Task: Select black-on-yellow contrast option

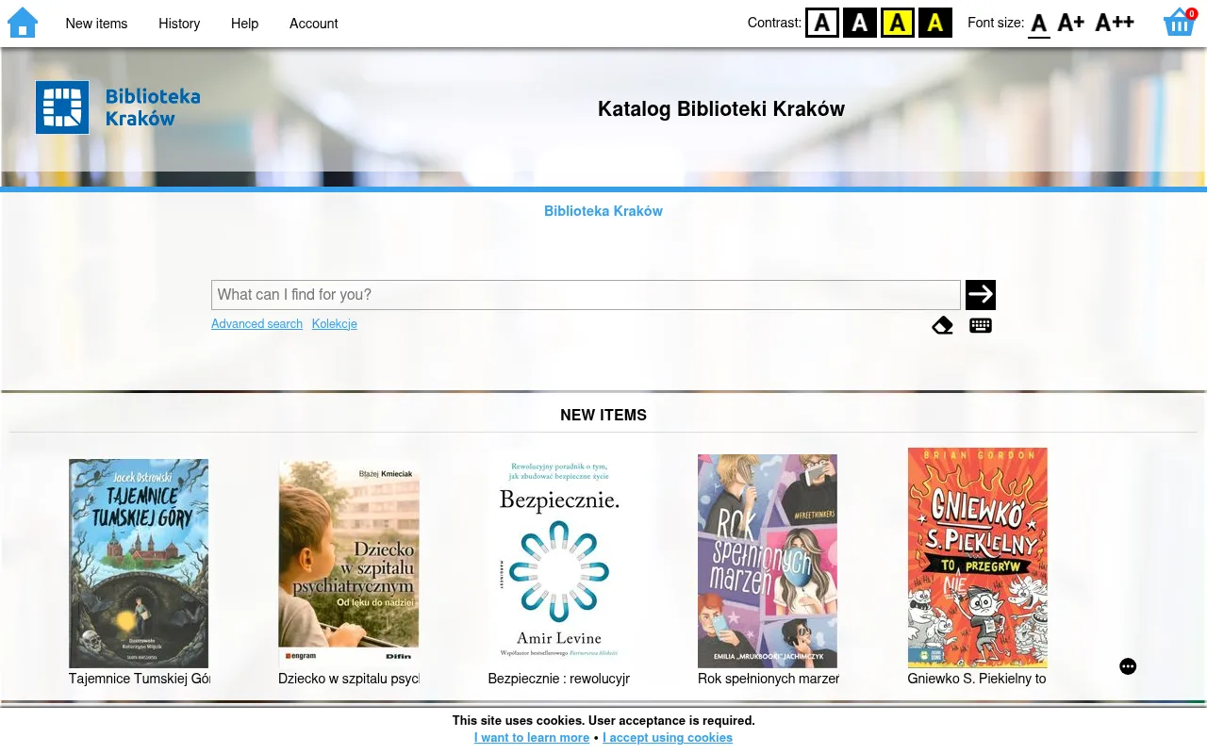Action: (898, 23)
